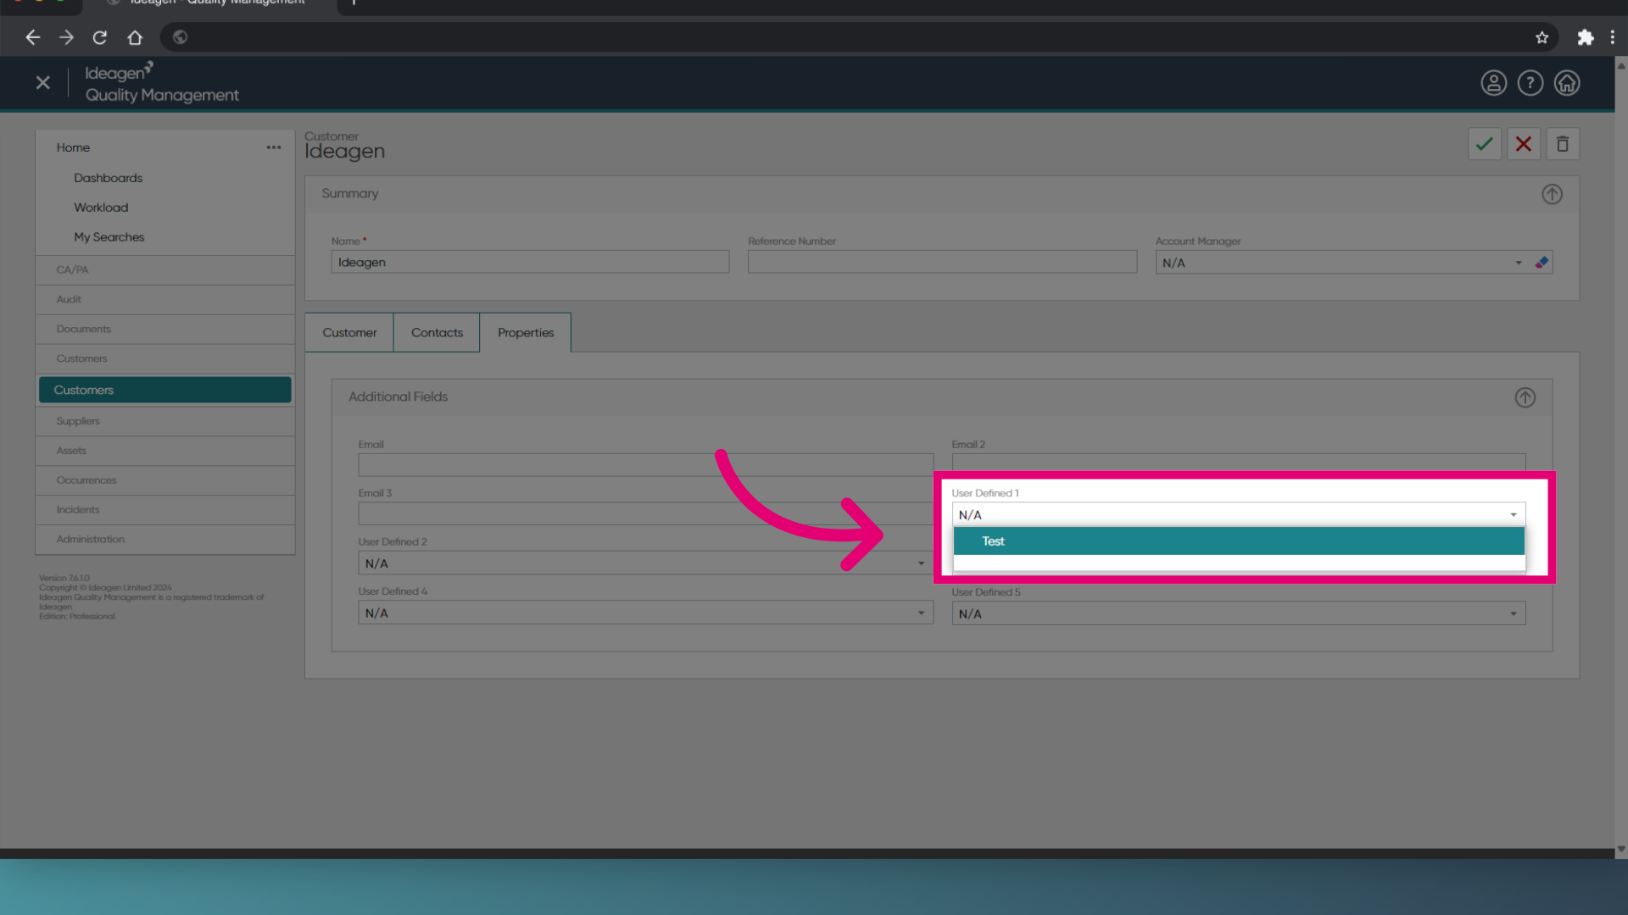
Task: Click the page scrollbar down arrow
Action: [x=1620, y=849]
